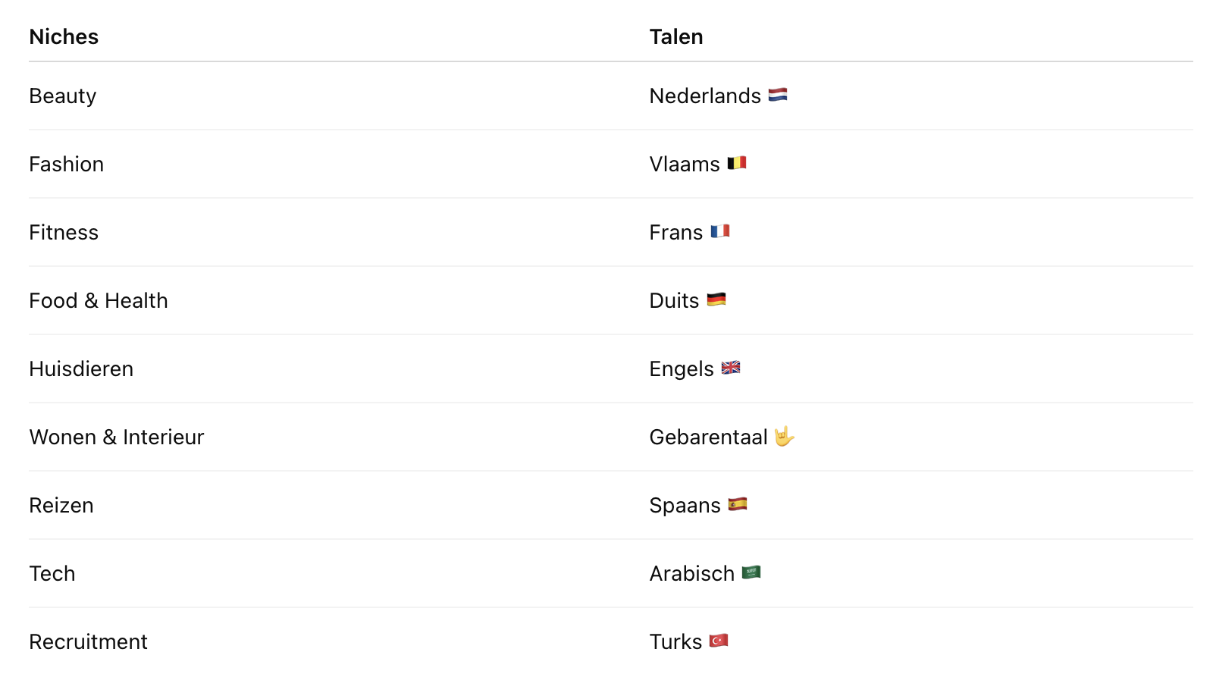Click the UK flag next to Engels
Viewport: 1213px width, 696px height.
[731, 368]
